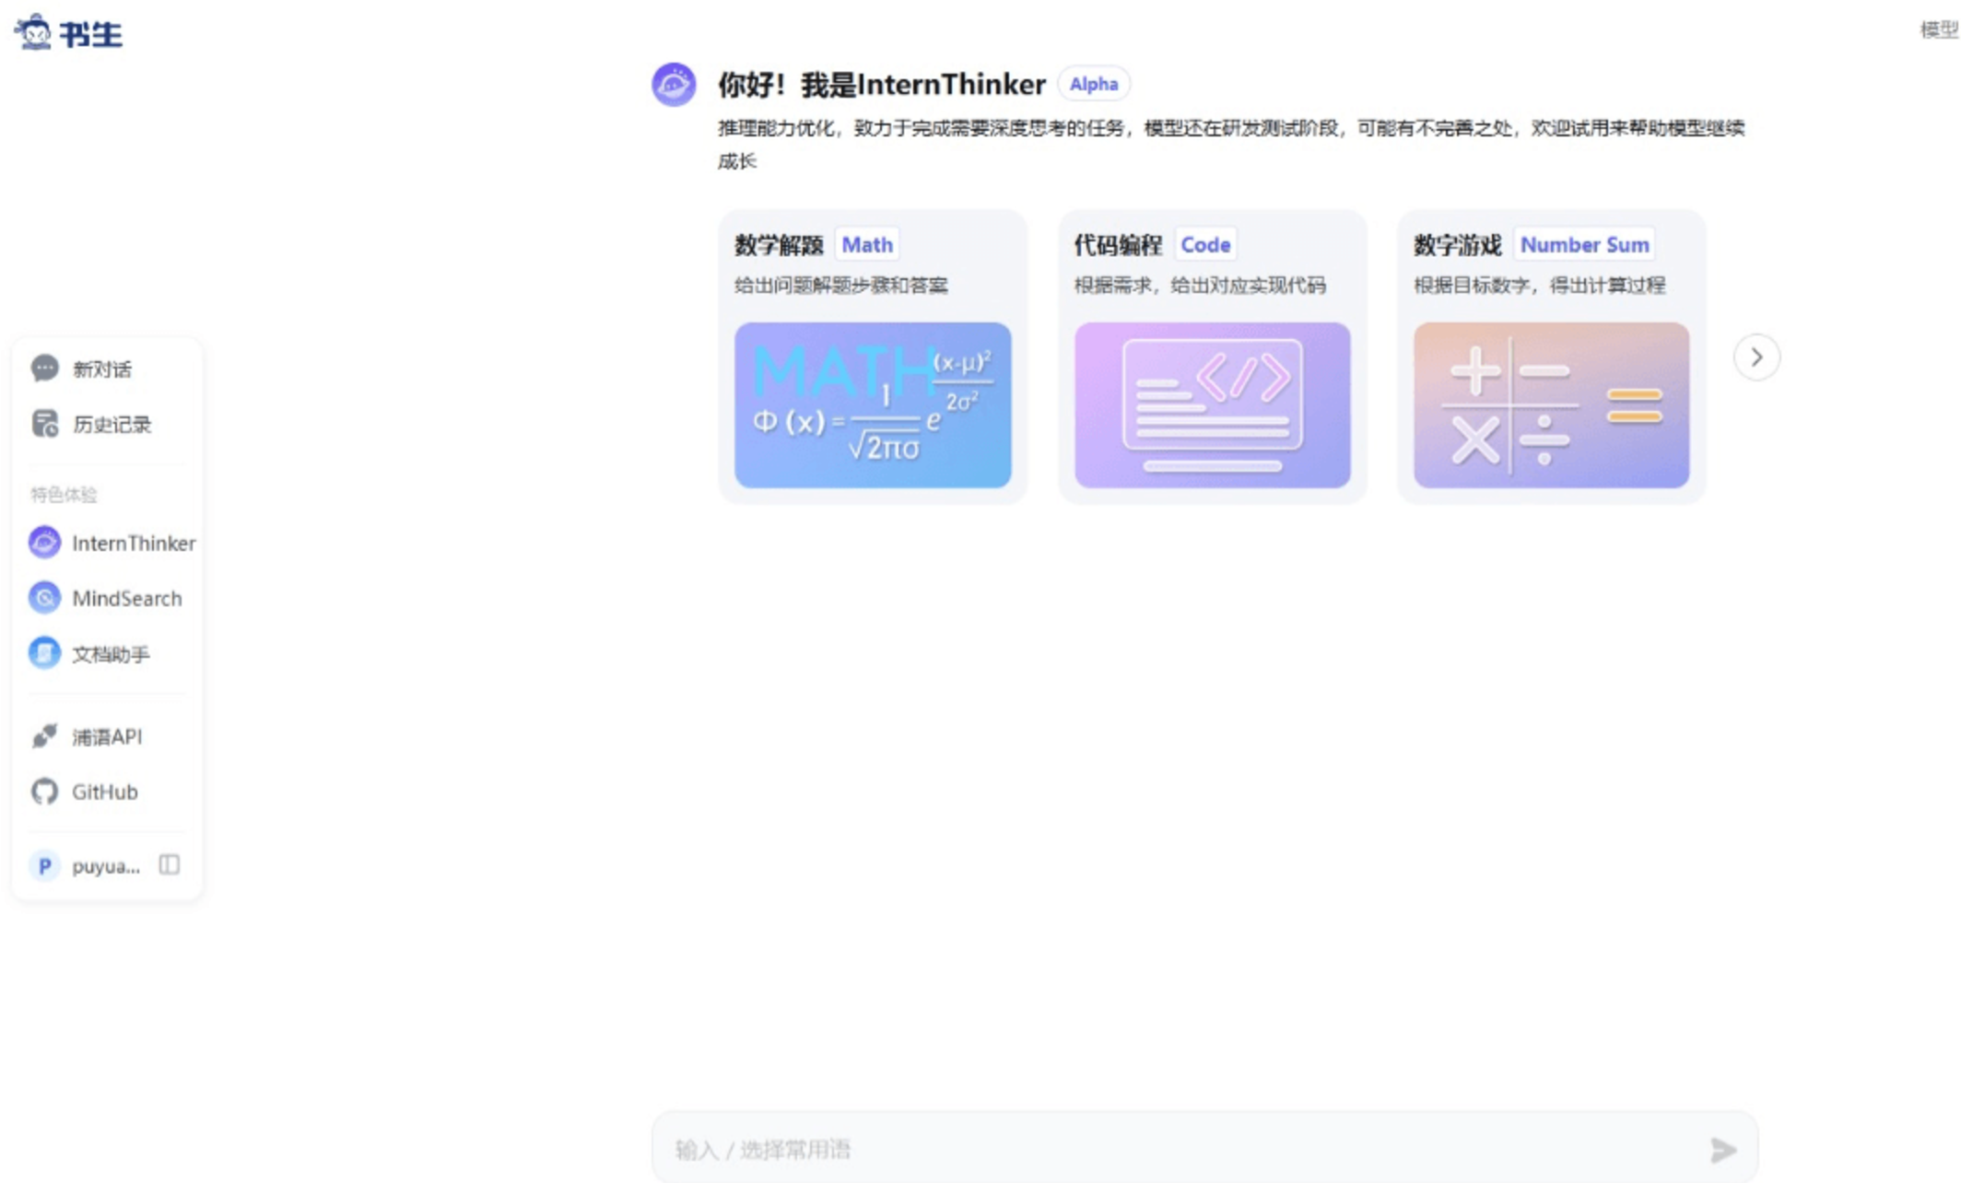Click the 文档助手 document icon
1961x1183 pixels.
(44, 653)
